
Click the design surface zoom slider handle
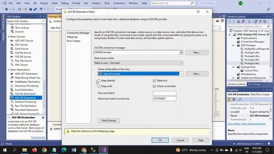(x=216, y=101)
